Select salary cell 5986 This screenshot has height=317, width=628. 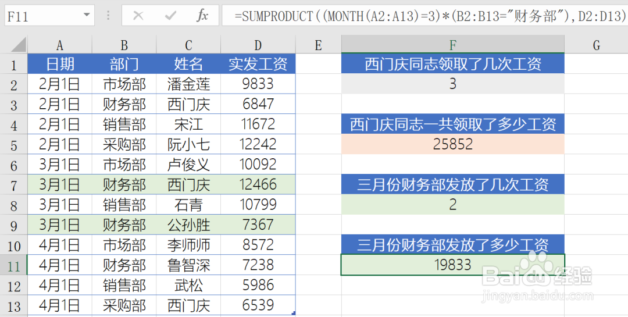tap(258, 286)
